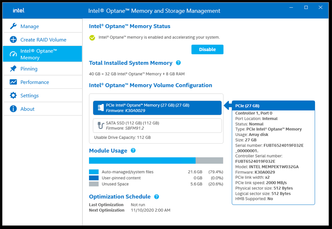
Task: Click the Auto-managed/system files color swatch
Action: click(94, 172)
